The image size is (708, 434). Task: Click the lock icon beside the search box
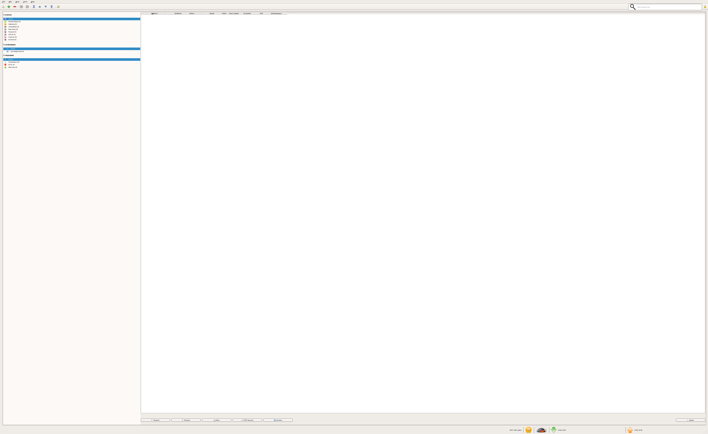click(x=705, y=7)
